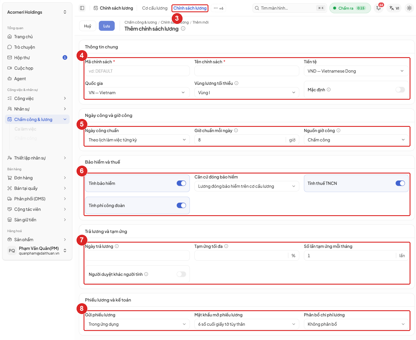Open the Gửi phiếu lương dropdown
The width and height of the screenshot is (416, 340).
coord(137,324)
